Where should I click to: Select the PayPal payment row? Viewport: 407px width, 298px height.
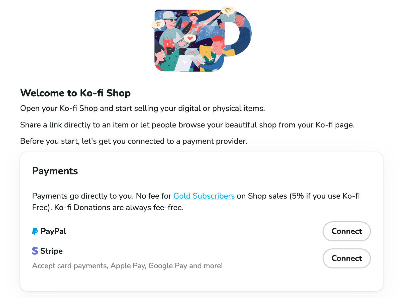coord(53,231)
